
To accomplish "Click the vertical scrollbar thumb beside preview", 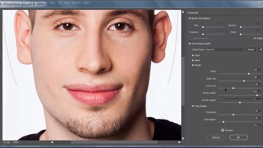I will coord(183,81).
